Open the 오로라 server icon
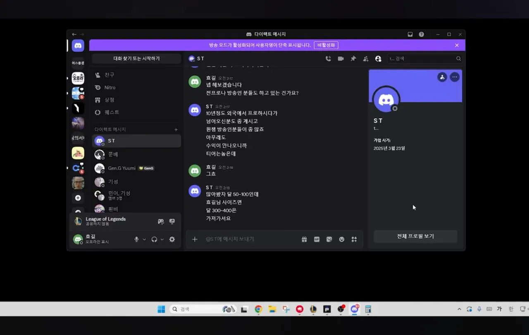The height and width of the screenshot is (335, 529). pyautogui.click(x=78, y=78)
